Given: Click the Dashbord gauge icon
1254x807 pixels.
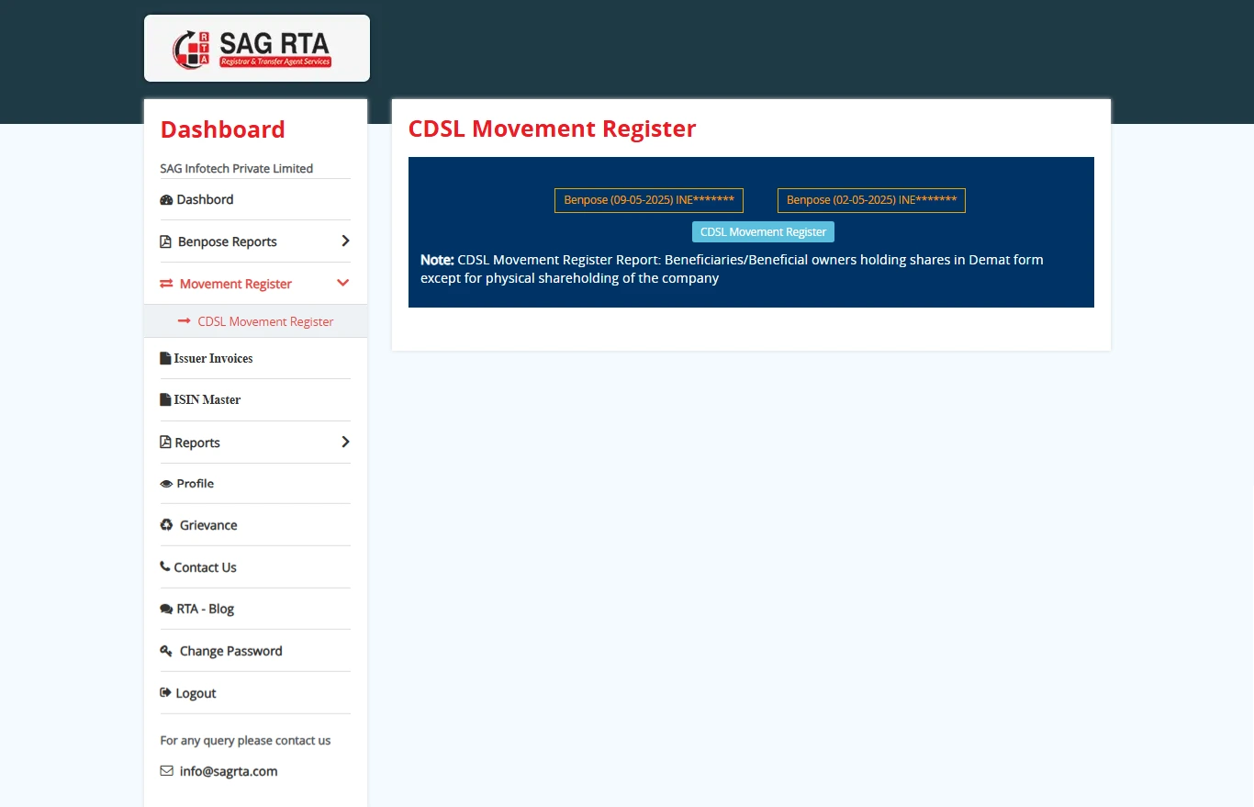Looking at the screenshot, I should [x=166, y=200].
